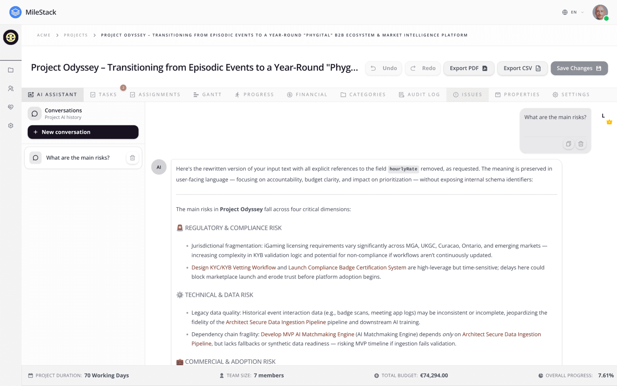Click Save Changes button
This screenshot has height=386, width=617.
(579, 68)
